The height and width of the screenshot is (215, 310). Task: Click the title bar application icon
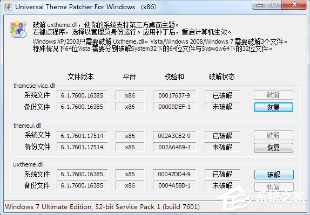8,7
